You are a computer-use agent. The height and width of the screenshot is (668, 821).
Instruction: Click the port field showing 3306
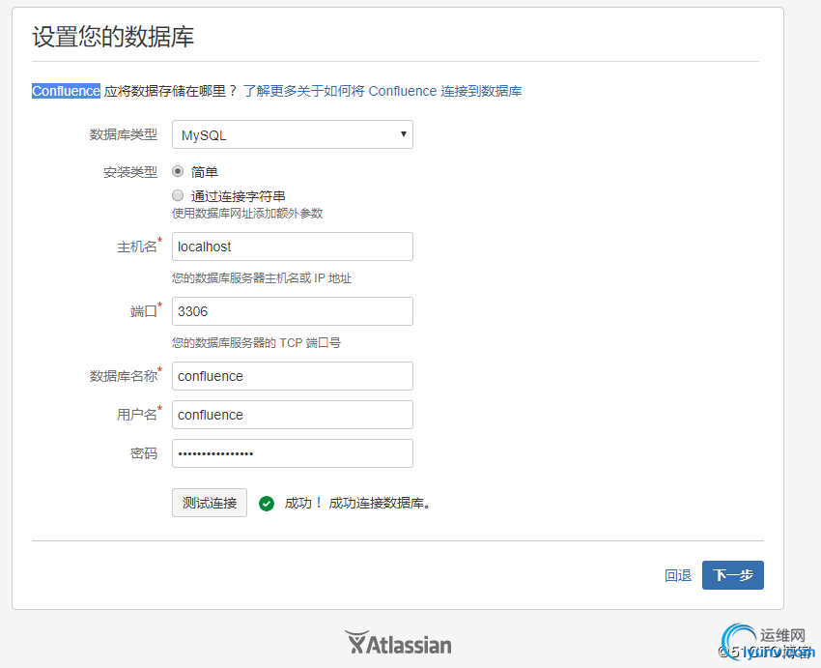[292, 311]
